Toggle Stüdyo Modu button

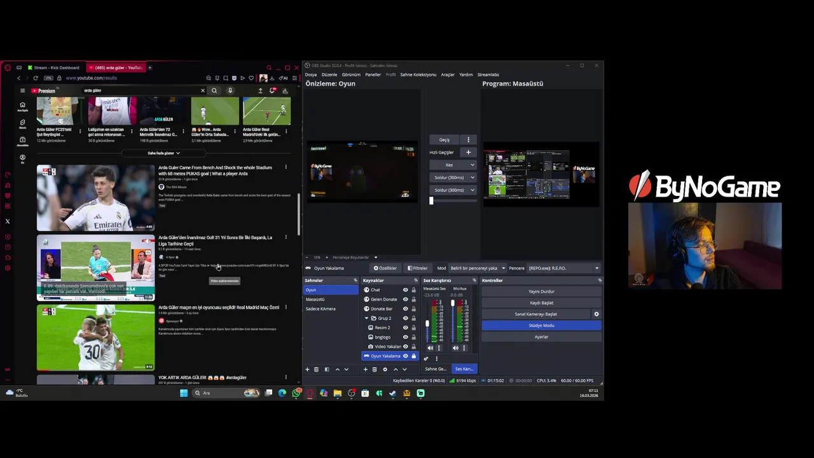[541, 326]
